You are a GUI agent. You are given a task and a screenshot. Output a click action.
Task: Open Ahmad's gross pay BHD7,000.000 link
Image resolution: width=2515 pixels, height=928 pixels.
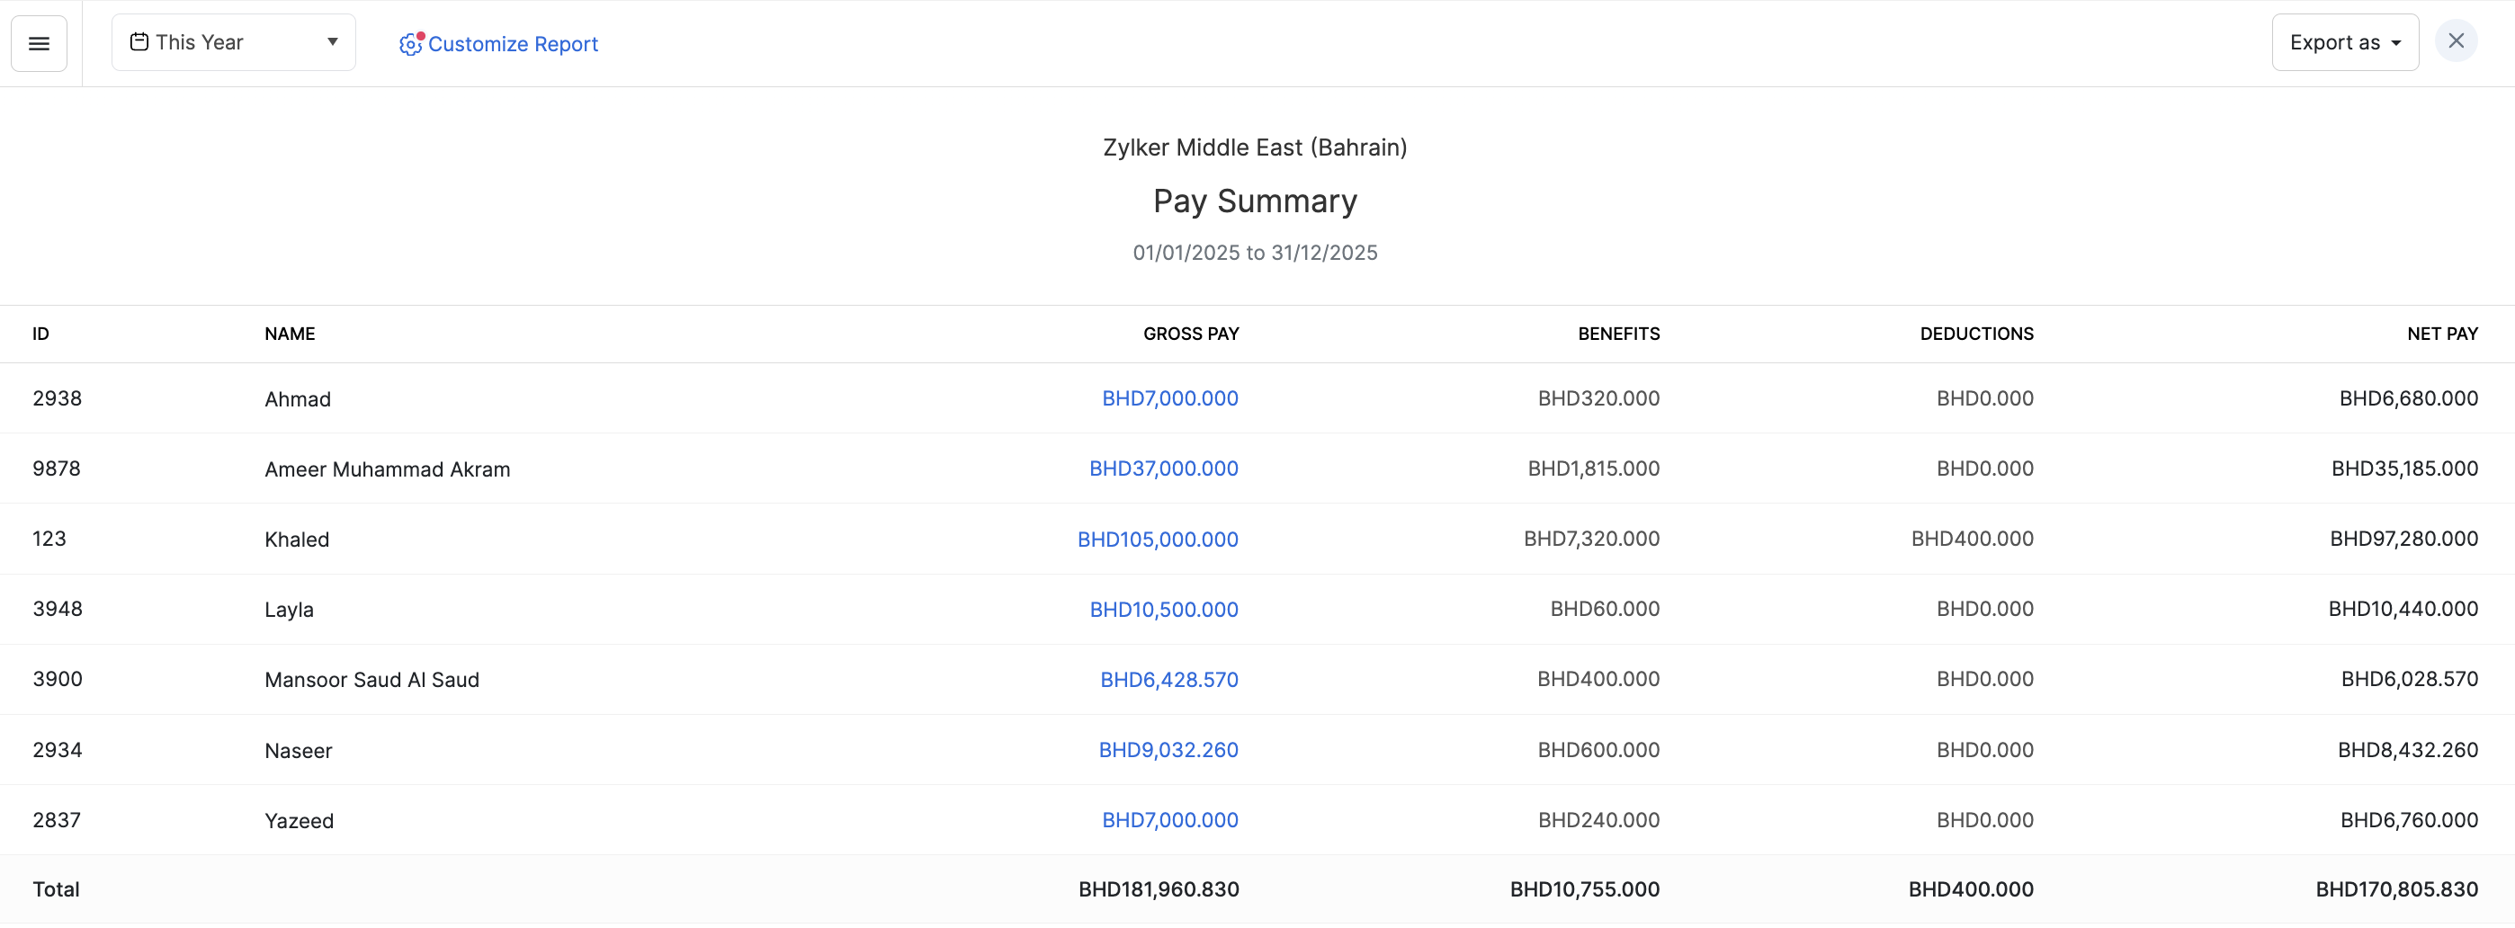[x=1169, y=398]
